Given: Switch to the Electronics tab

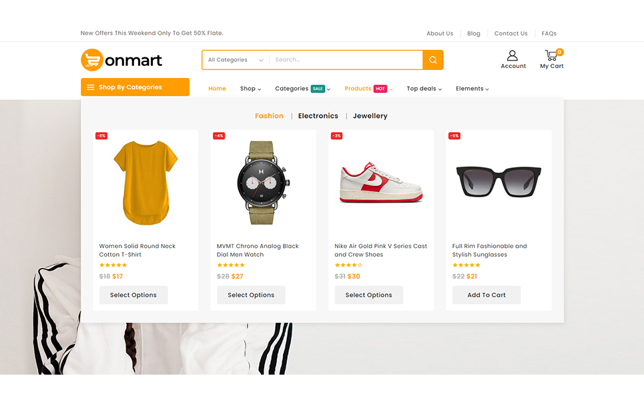Looking at the screenshot, I should tap(318, 116).
